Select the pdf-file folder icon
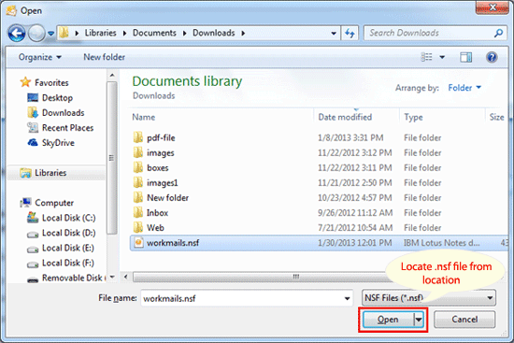 pyautogui.click(x=138, y=137)
